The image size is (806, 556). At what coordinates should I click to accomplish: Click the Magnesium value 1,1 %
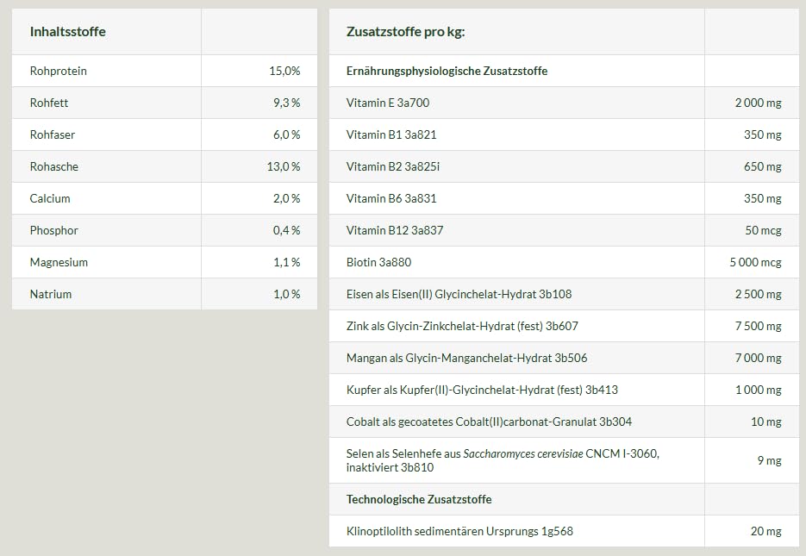pyautogui.click(x=286, y=262)
